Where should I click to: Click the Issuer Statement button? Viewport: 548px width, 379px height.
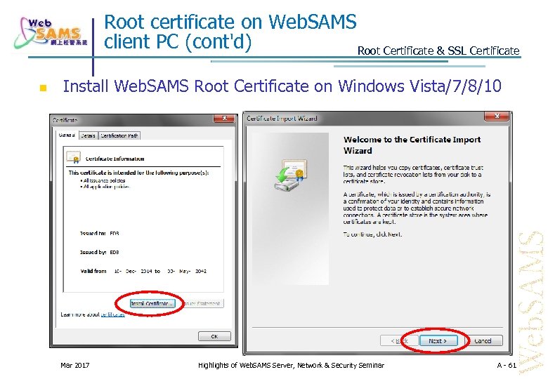[203, 303]
